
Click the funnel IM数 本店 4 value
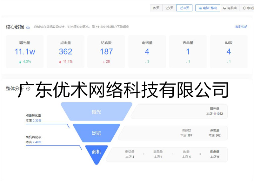click(186, 157)
